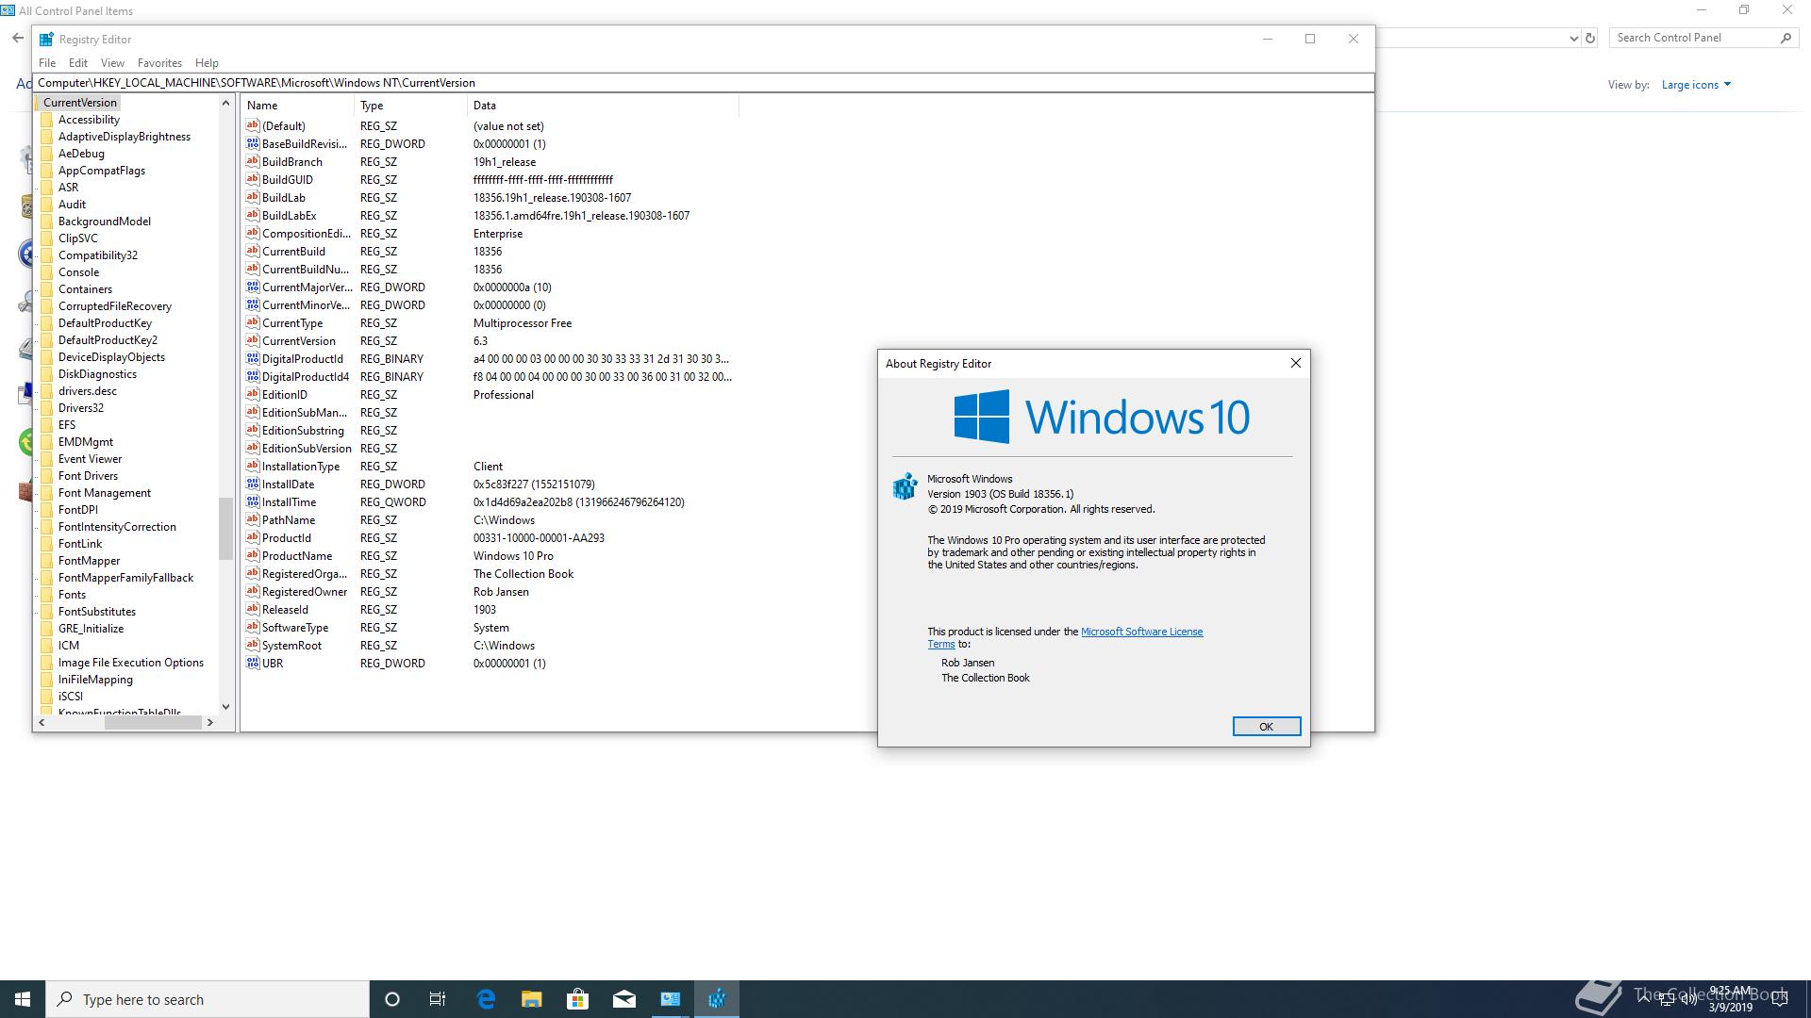Viewport: 1811px width, 1018px height.
Task: Select the (Default) value icon
Action: click(x=252, y=125)
